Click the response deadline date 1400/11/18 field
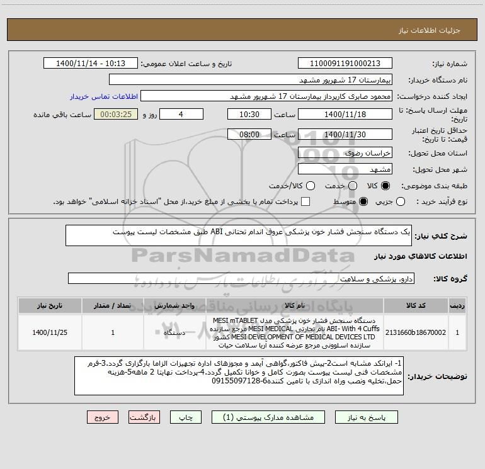The width and height of the screenshot is (485, 469). (345, 114)
